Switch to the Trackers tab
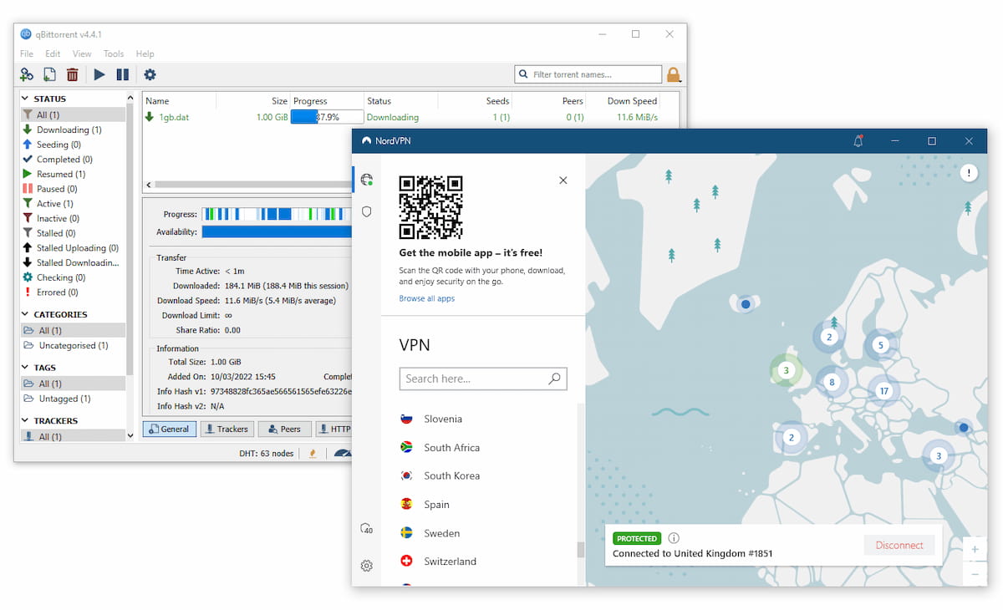 [226, 429]
